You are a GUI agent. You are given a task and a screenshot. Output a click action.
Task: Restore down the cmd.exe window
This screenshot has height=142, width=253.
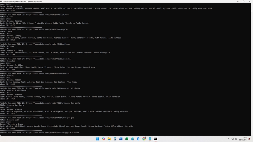(x=244, y=2)
